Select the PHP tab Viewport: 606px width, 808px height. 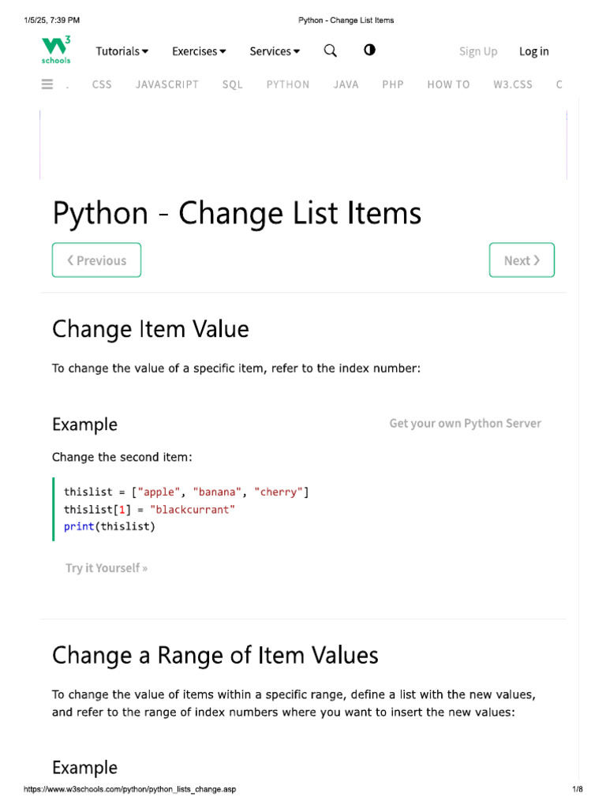click(393, 84)
